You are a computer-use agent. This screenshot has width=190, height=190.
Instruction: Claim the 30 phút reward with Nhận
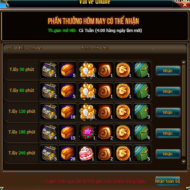[x=168, y=71]
